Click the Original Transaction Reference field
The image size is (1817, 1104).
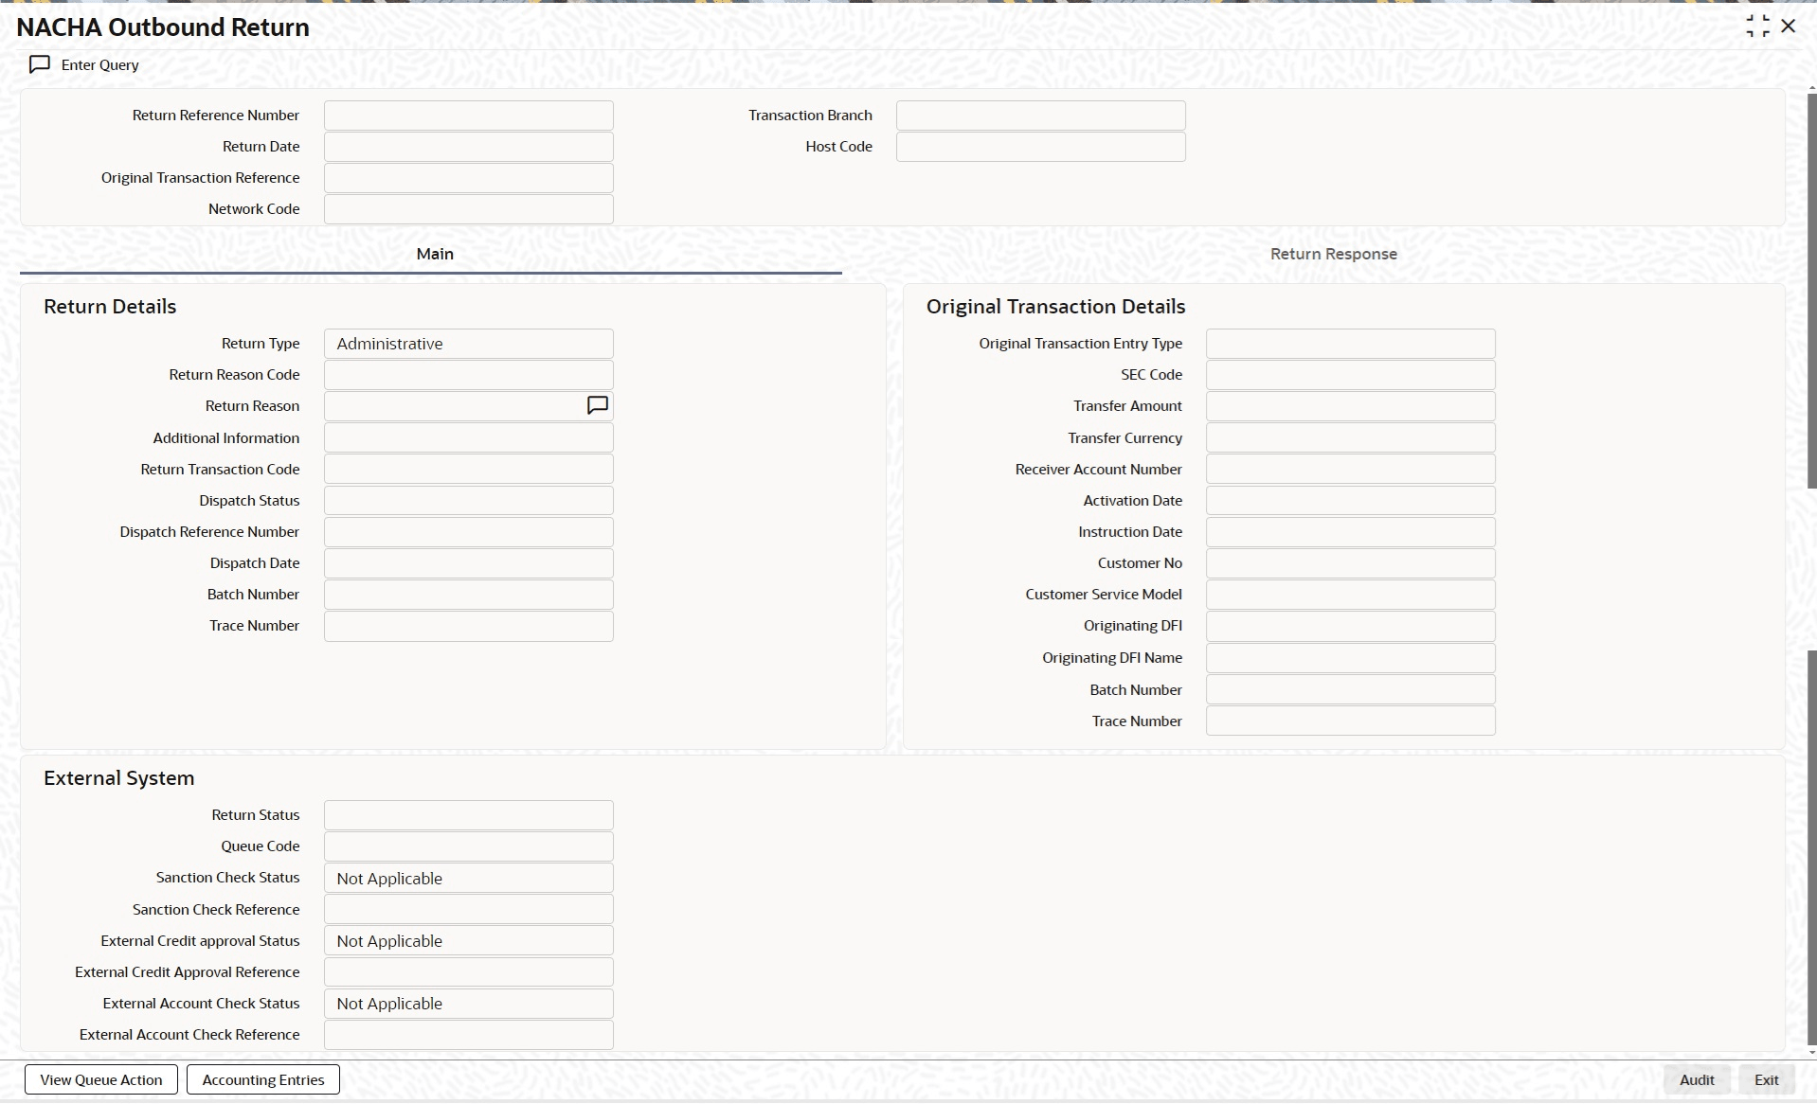click(469, 178)
